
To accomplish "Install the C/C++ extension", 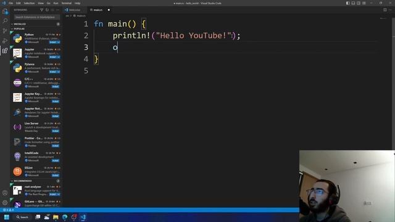I will (x=56, y=86).
